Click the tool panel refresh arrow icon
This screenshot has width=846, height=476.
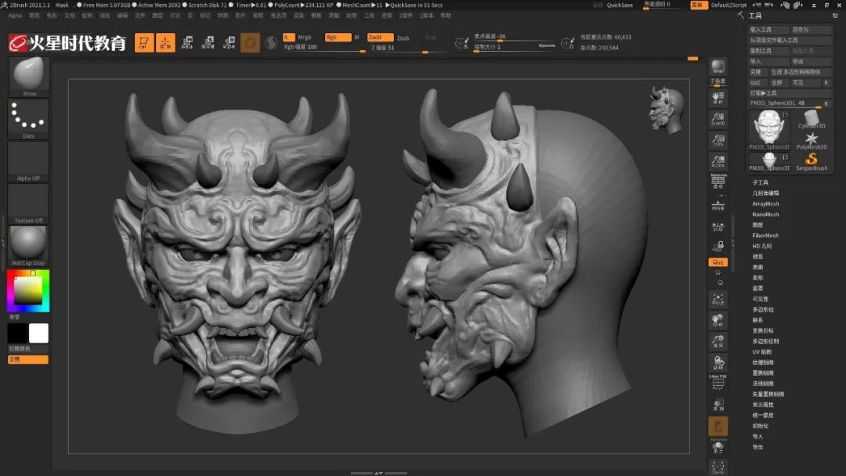[835, 16]
